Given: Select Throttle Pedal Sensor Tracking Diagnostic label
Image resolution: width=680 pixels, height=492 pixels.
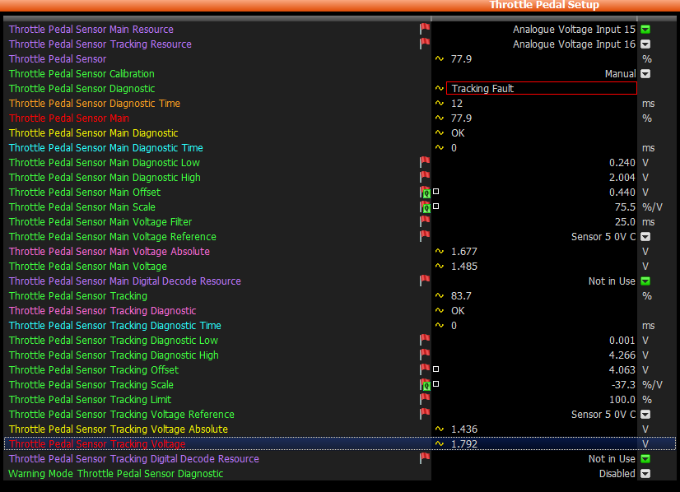Looking at the screenshot, I should (x=102, y=311).
